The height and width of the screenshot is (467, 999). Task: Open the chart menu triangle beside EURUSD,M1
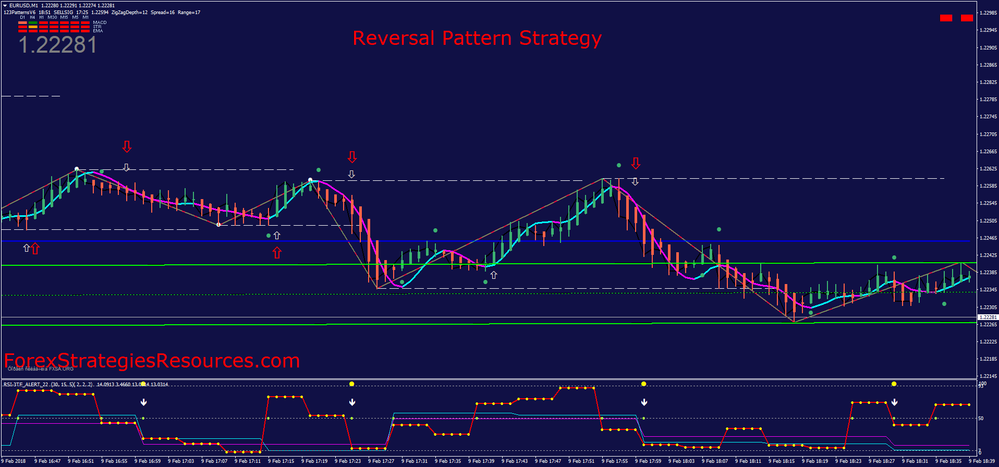click(x=5, y=6)
